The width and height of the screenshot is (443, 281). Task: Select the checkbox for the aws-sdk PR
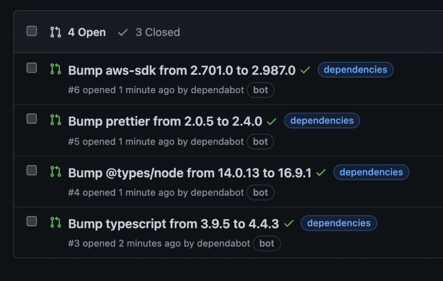(x=31, y=67)
